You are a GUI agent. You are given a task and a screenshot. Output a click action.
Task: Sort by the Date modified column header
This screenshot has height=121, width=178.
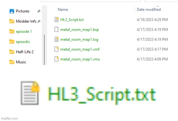point(149,9)
